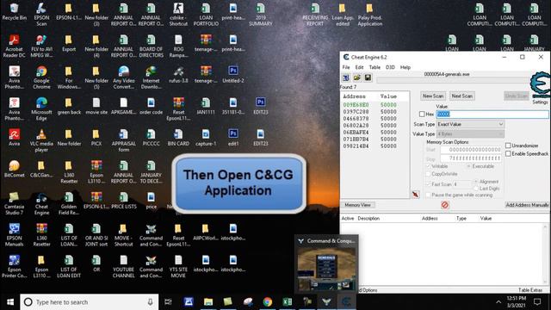Click the Next Scan button
The width and height of the screenshot is (551, 310).
(462, 96)
